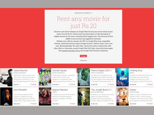Click the 'Google Play' text below Collapse
The width and height of the screenshot is (154, 115).
(83, 60)
